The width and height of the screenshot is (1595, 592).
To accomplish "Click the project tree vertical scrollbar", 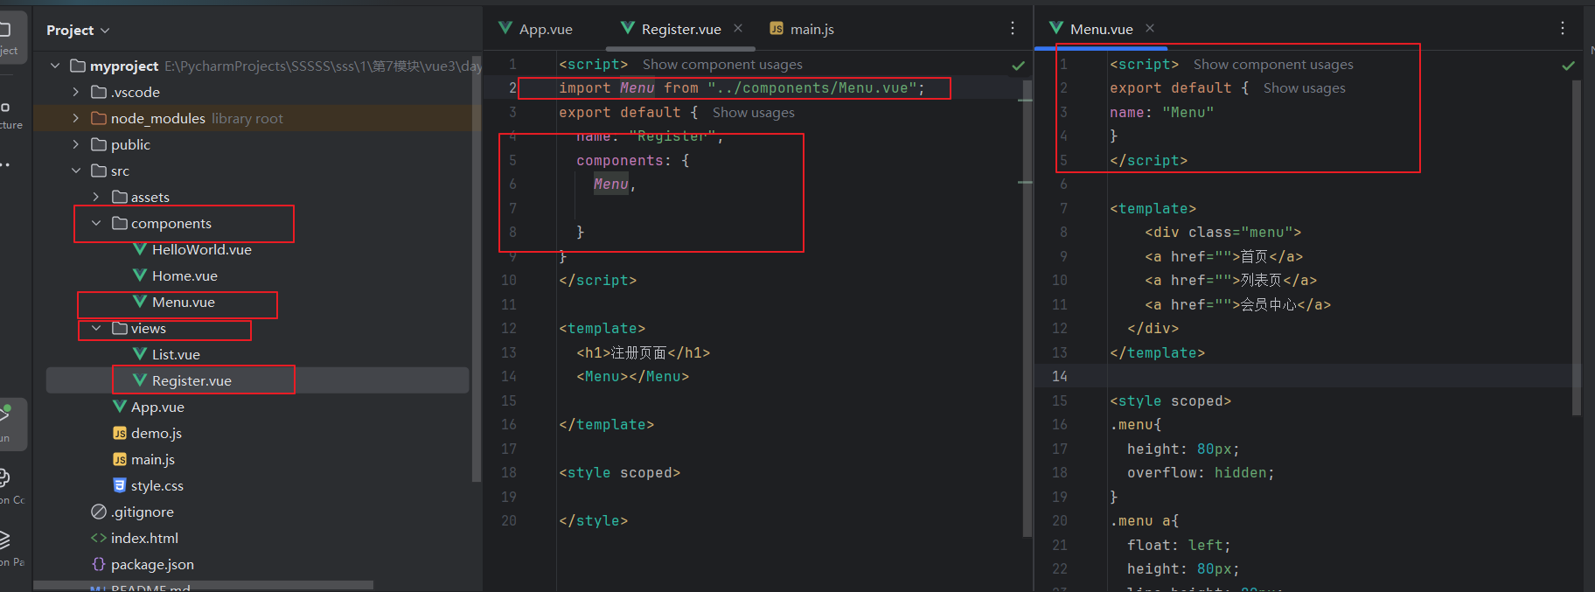I will pos(477,271).
